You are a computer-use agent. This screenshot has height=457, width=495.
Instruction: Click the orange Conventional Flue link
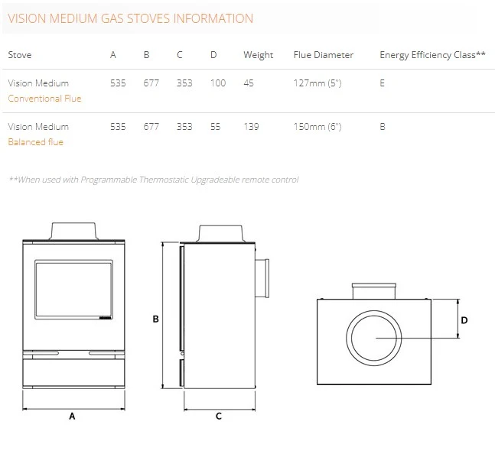44,99
